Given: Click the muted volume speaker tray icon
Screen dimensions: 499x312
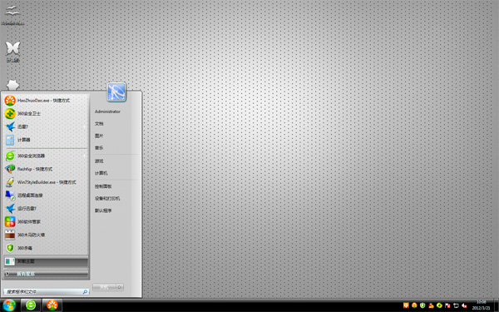Looking at the screenshot, I should (464, 305).
